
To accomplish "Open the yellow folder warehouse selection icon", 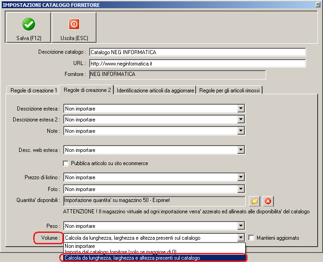I will click(x=254, y=201).
